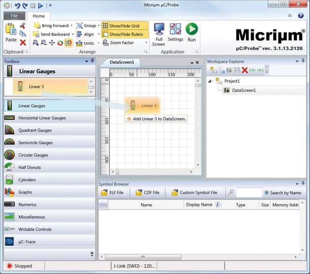Click the red-green circular refresh icon
310x274 pixels.
tap(60, 43)
